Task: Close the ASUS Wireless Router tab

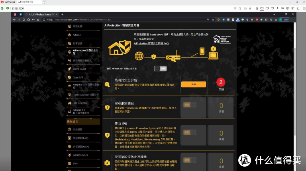Action: [57, 14]
